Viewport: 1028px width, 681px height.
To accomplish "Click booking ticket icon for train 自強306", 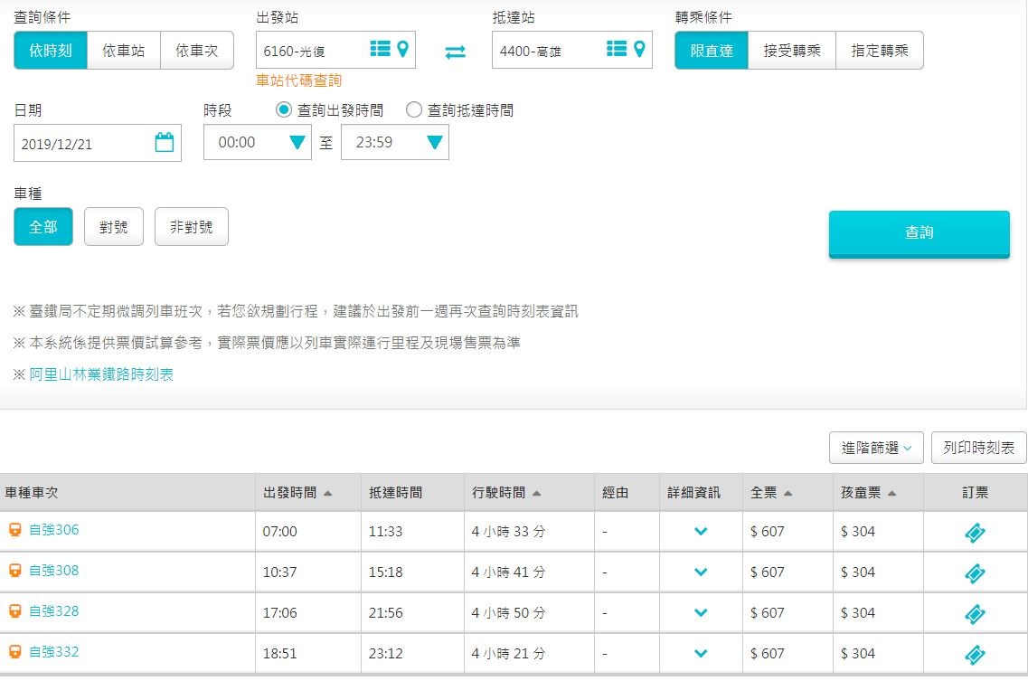I will [x=975, y=533].
